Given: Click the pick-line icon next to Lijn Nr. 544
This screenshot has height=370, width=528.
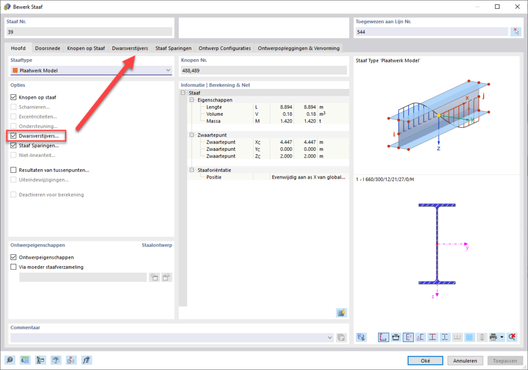Looking at the screenshot, I should (516, 32).
